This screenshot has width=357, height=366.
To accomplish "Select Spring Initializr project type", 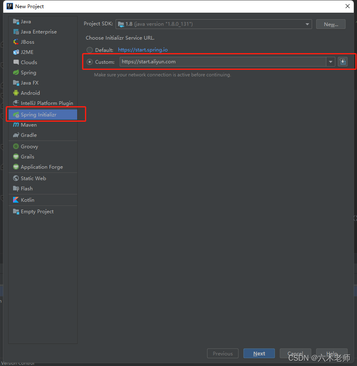I will point(43,115).
